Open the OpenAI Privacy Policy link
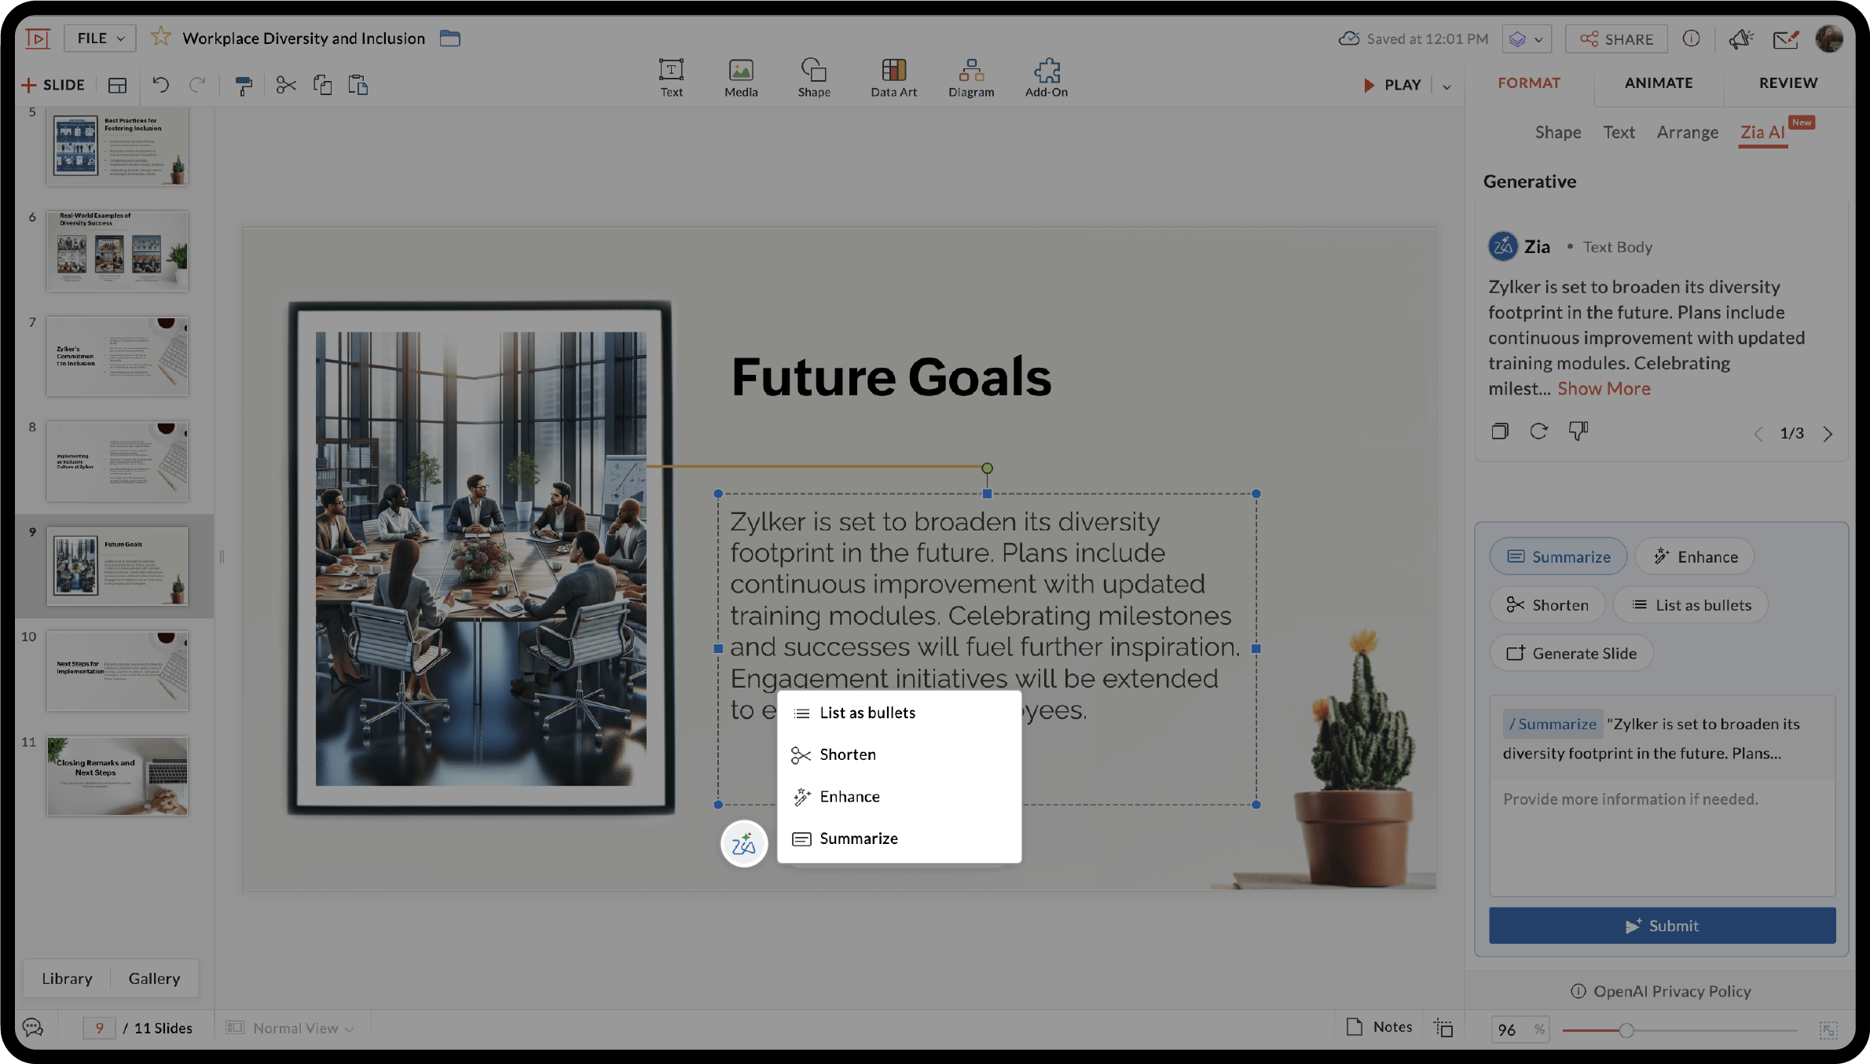 1672,992
